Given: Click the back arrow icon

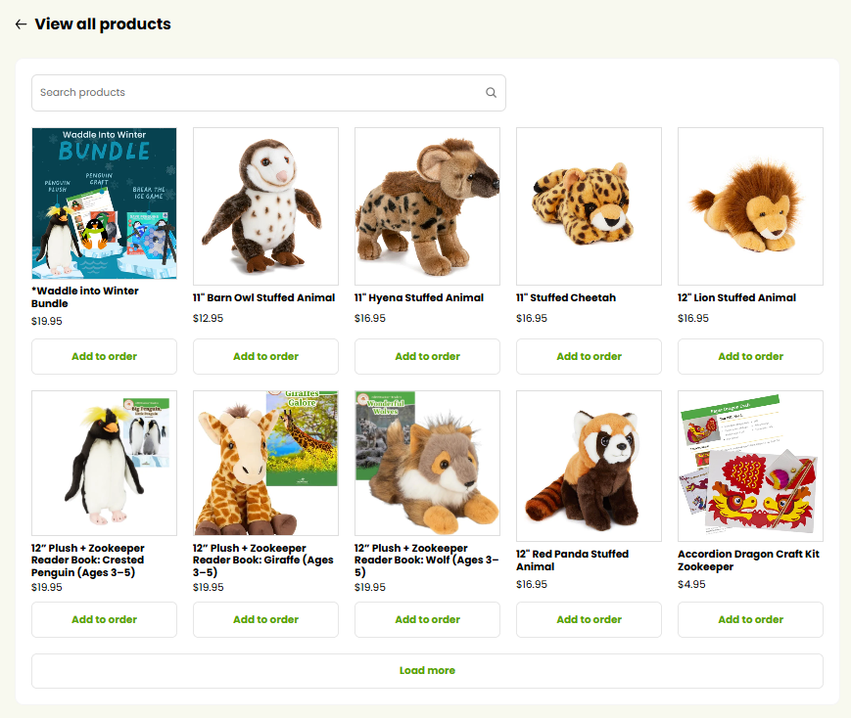Looking at the screenshot, I should pos(21,24).
